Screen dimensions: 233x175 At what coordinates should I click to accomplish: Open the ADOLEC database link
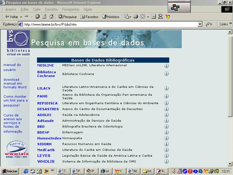pos(45,115)
